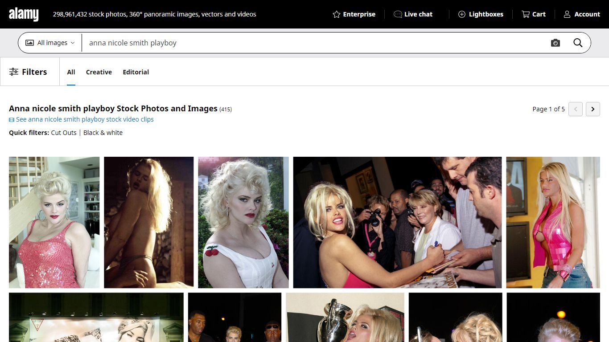Go to next results page arrow
Viewport: 609px width, 342px height.
[x=593, y=109]
